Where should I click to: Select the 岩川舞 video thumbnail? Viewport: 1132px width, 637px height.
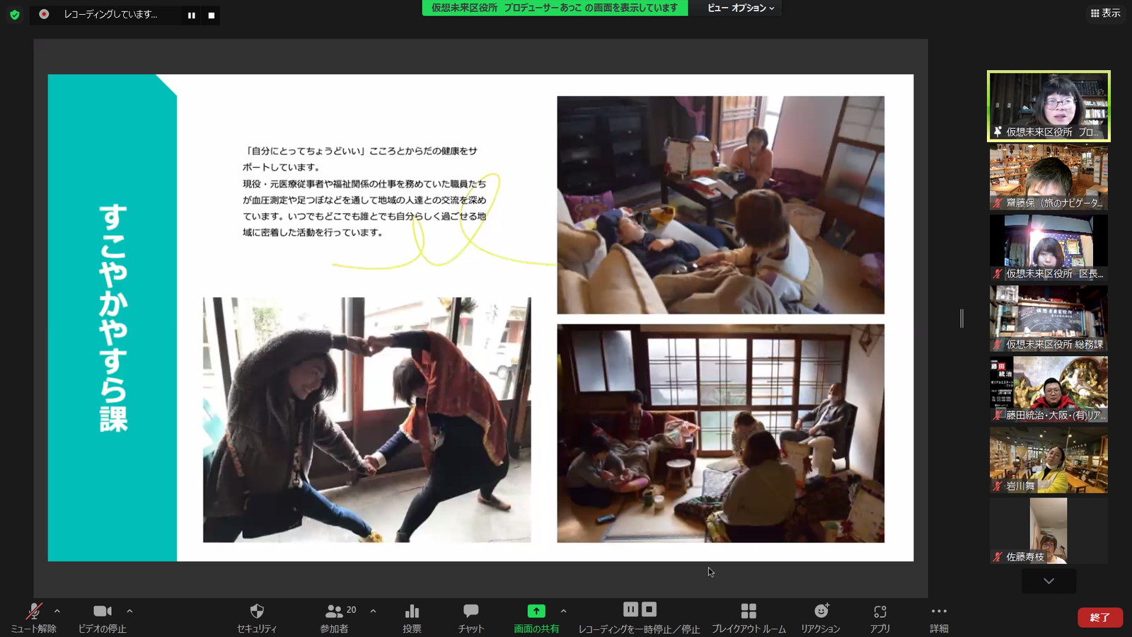[1049, 460]
